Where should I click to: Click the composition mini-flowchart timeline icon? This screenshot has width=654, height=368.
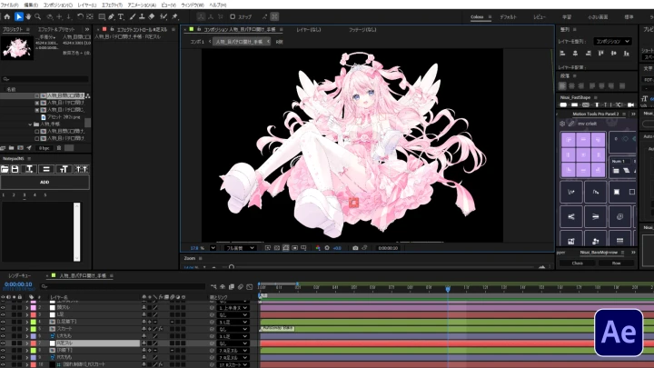click(213, 286)
